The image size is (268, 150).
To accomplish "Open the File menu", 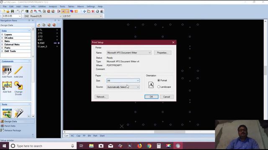I will click(5, 7).
